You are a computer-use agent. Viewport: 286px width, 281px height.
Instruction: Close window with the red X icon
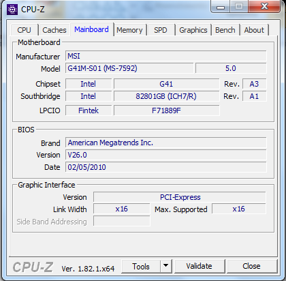(x=264, y=6)
